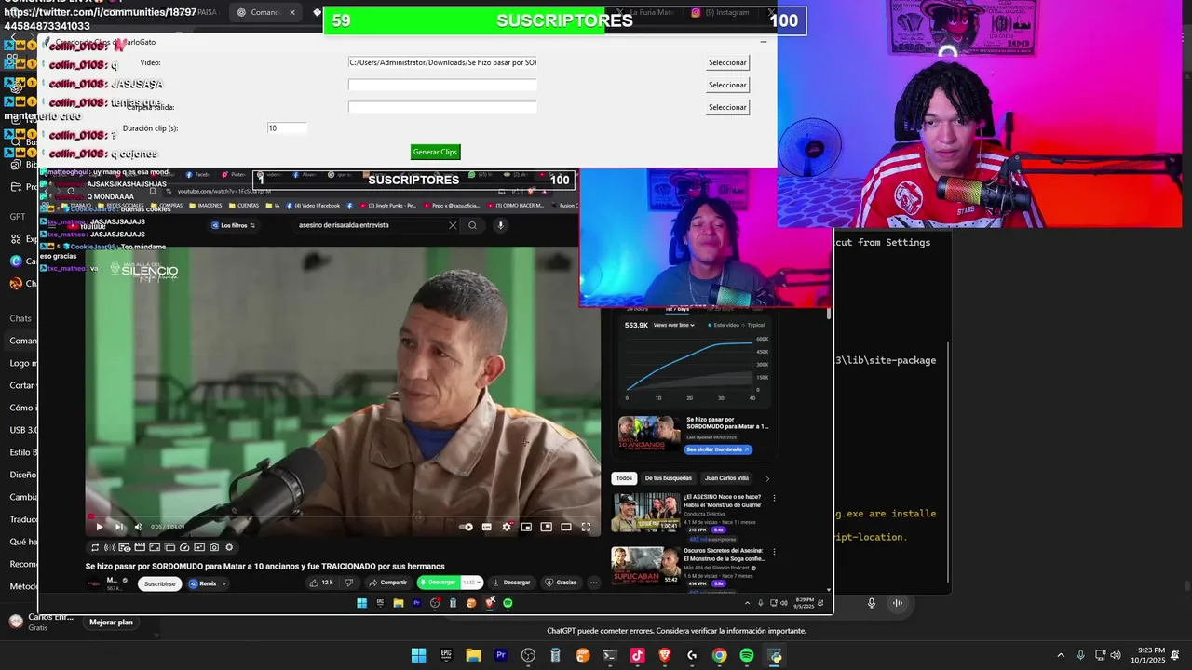Toggle the loop icon below video
This screenshot has width=1192, height=670.
(x=95, y=547)
